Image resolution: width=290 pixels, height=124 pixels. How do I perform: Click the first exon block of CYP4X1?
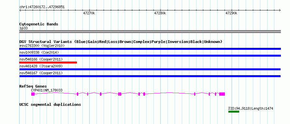point(33,94)
